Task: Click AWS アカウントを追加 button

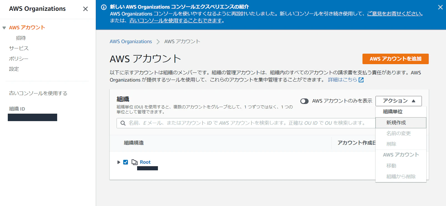Action: 395,59
